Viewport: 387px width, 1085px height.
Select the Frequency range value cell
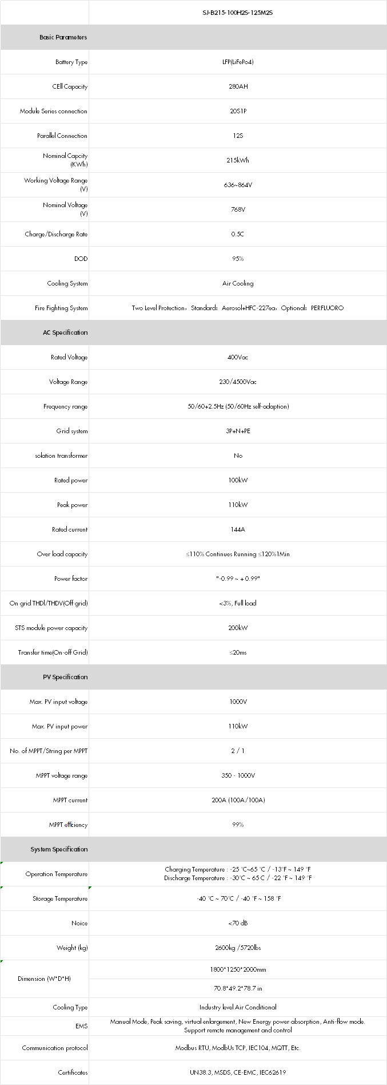pos(238,406)
